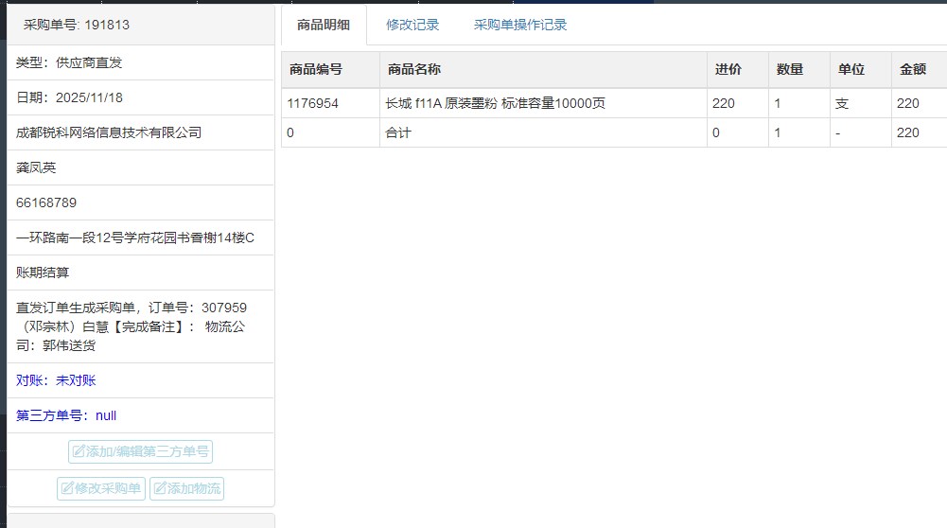Image resolution: width=947 pixels, height=528 pixels.
Task: Sort by the 商品编号 column header
Action: coord(315,69)
